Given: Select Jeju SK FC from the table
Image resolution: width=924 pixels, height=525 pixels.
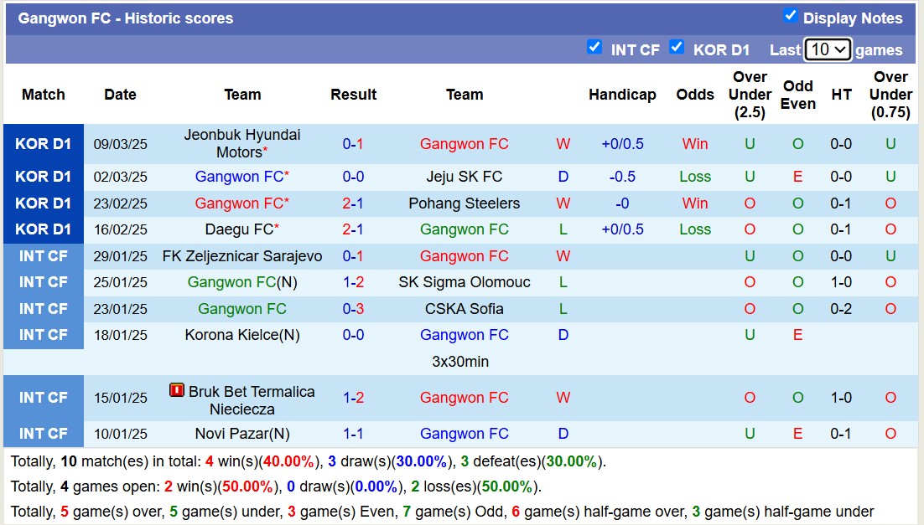Looking at the screenshot, I should (x=465, y=177).
